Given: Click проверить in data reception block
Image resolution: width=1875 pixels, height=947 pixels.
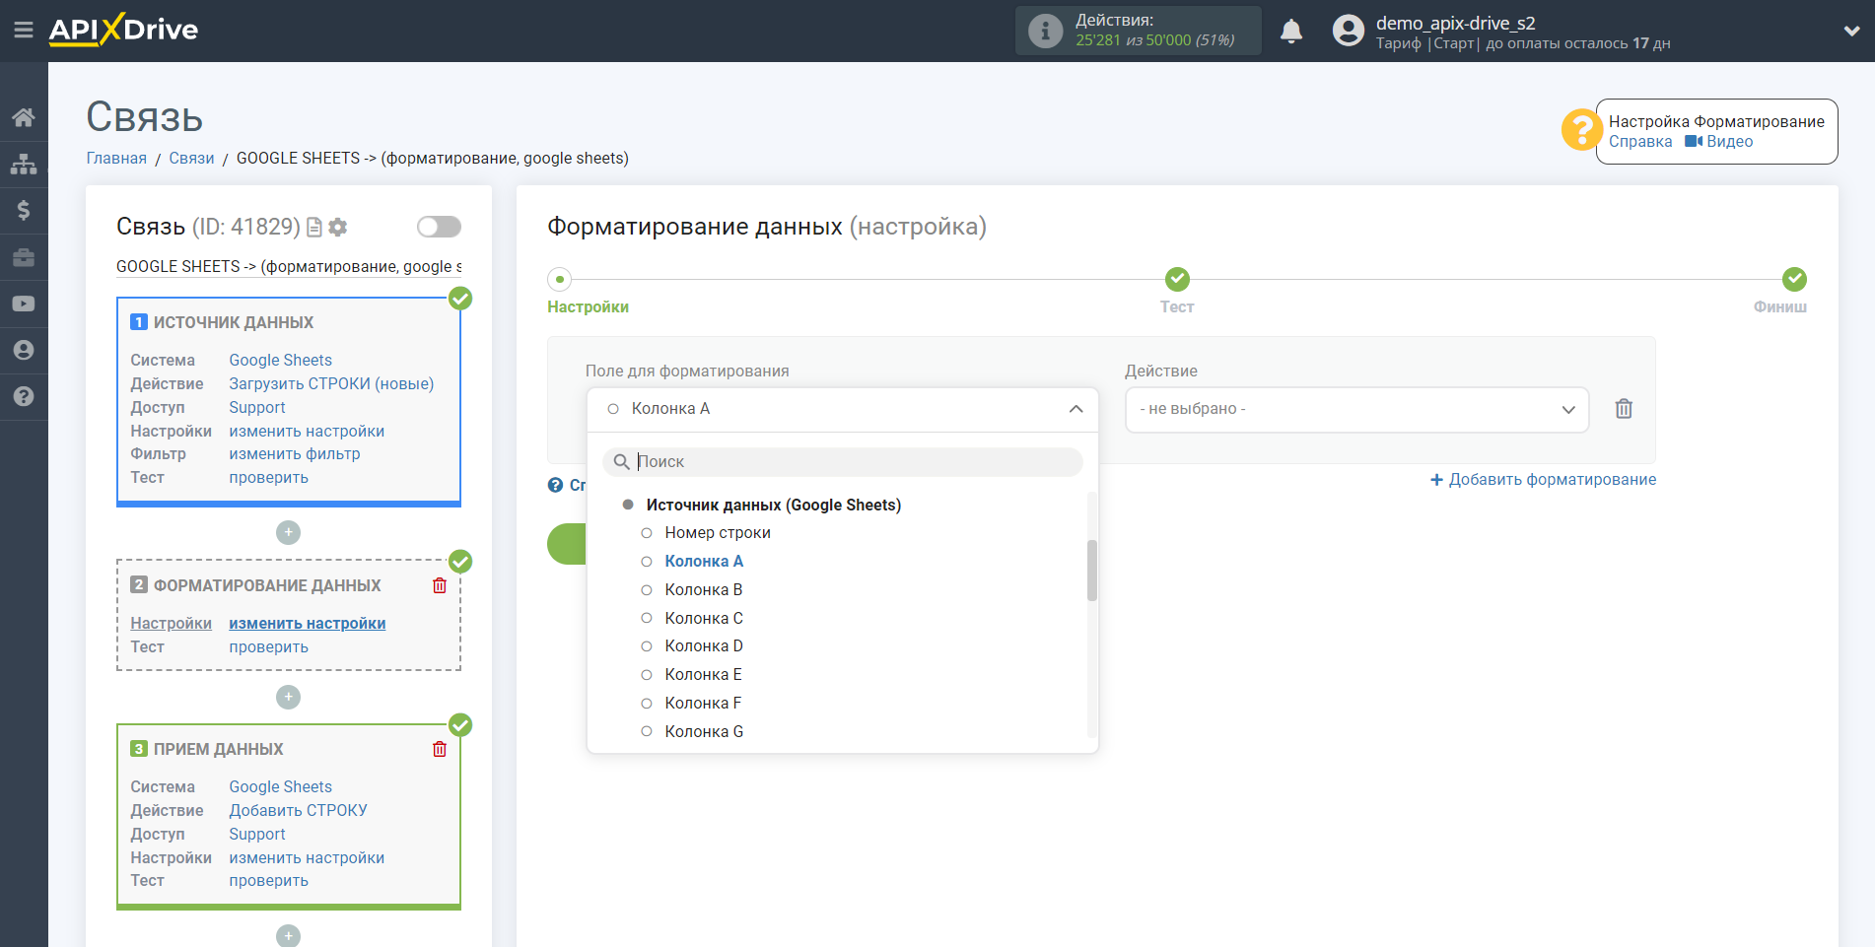Looking at the screenshot, I should (269, 881).
